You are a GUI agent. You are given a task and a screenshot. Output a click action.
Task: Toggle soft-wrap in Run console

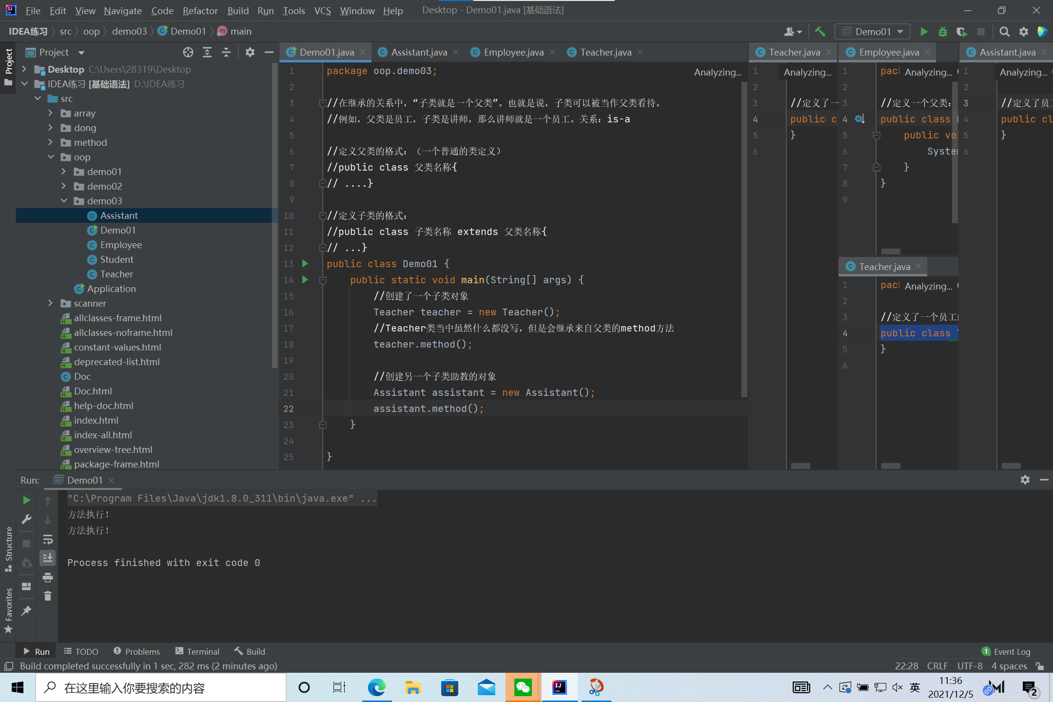48,539
